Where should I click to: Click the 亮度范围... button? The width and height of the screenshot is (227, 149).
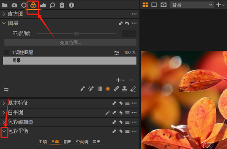coord(70,42)
